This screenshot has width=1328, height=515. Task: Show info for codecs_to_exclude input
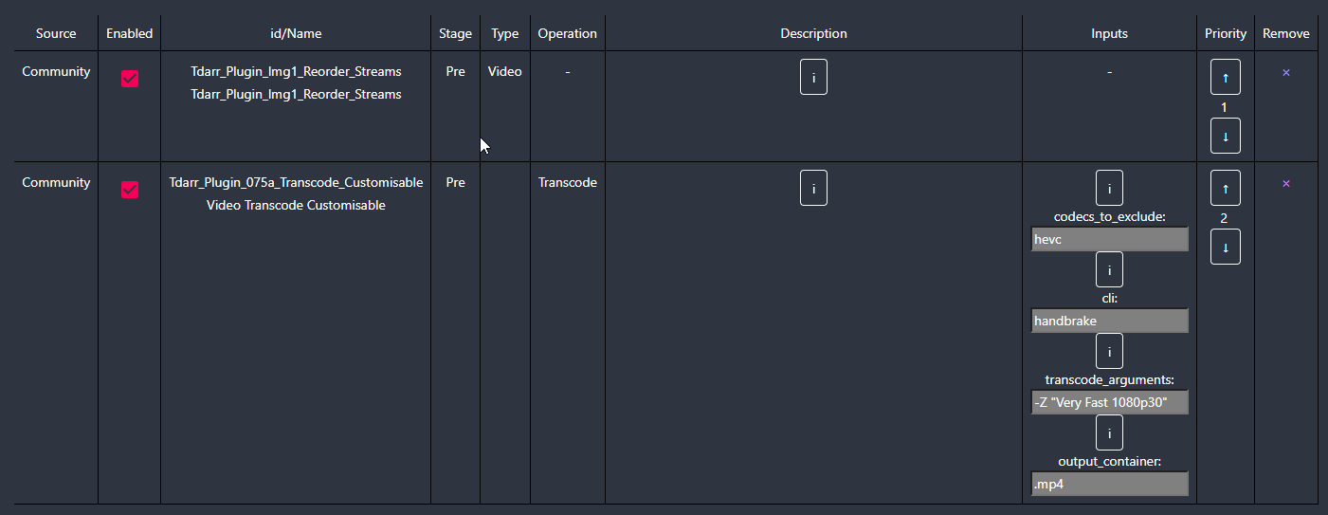tap(1109, 189)
